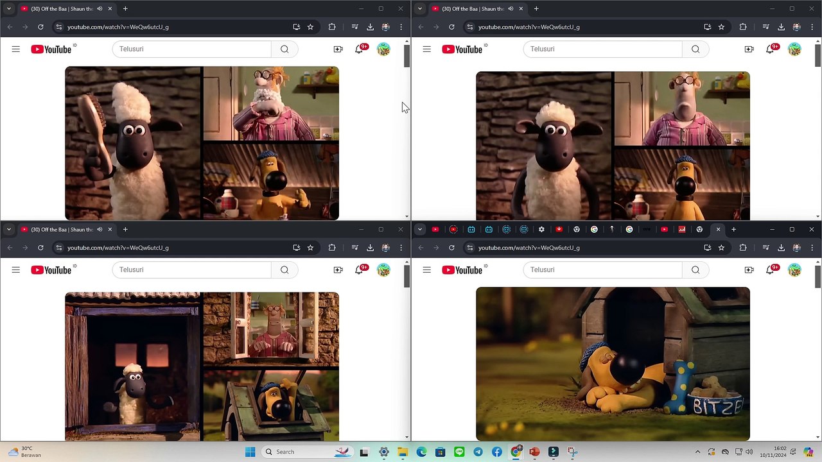
Task: Open notifications bell in the bottom-left window
Action: pyautogui.click(x=359, y=270)
